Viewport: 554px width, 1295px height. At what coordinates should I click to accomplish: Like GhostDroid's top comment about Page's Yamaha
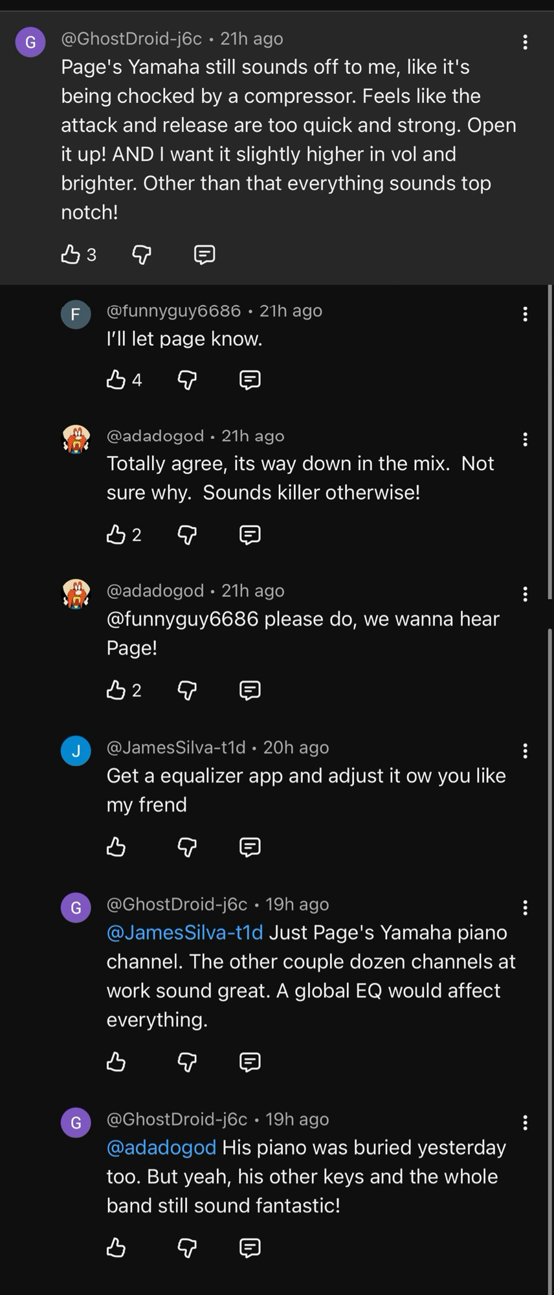pyautogui.click(x=71, y=254)
